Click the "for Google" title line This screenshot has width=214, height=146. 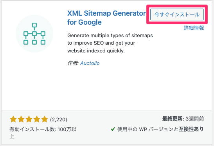[85, 22]
